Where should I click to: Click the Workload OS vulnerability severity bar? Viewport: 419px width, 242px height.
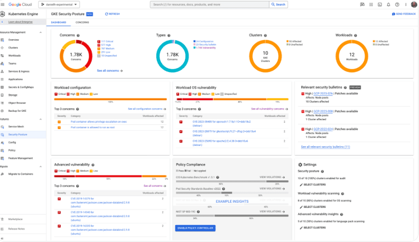[232, 99]
